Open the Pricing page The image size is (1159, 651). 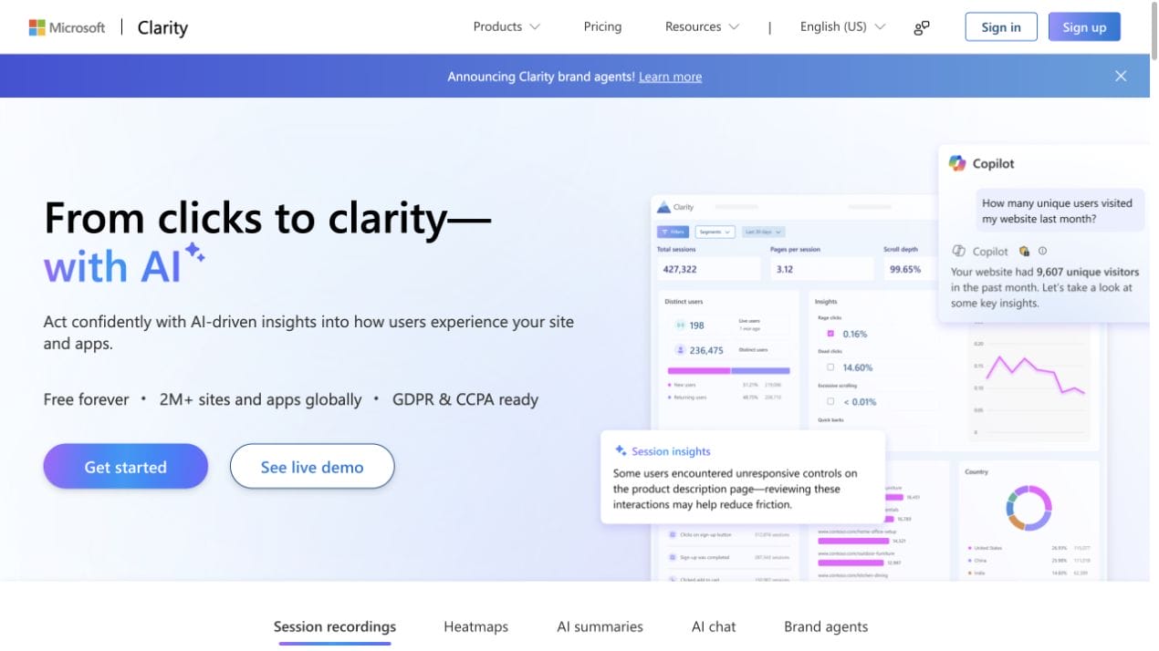(602, 26)
